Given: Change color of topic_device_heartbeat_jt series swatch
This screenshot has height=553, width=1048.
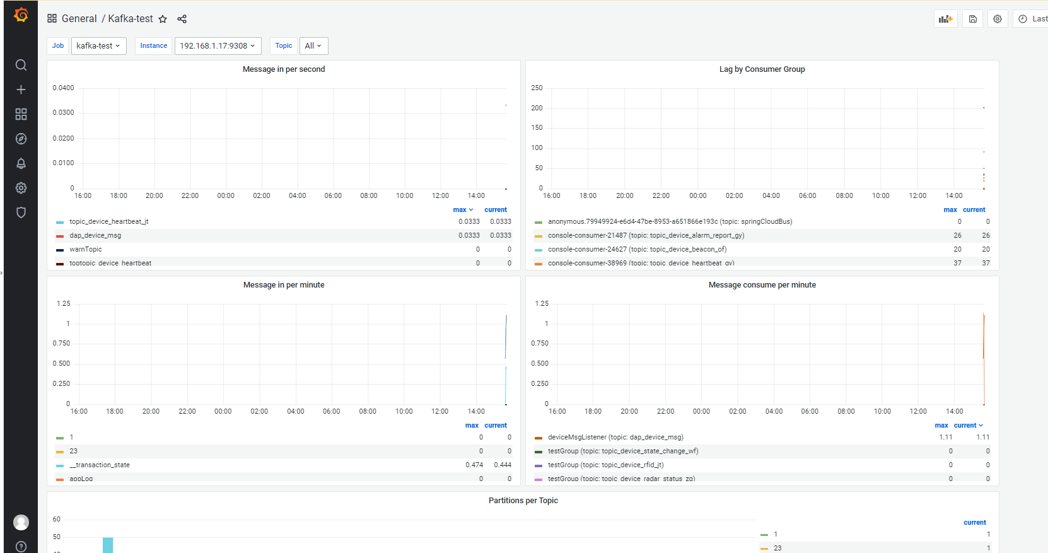Looking at the screenshot, I should click(60, 223).
